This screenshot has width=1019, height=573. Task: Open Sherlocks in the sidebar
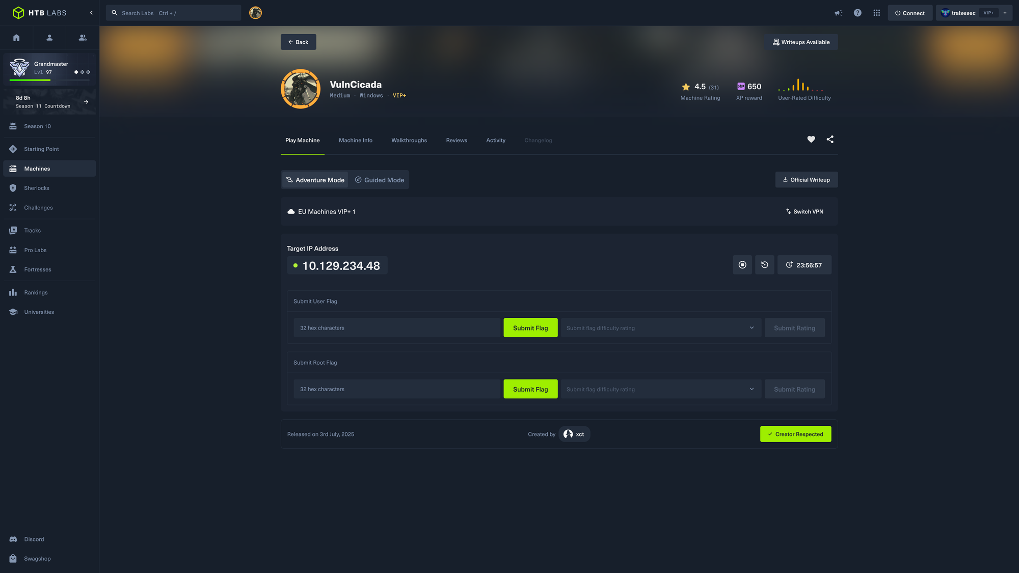coord(49,188)
